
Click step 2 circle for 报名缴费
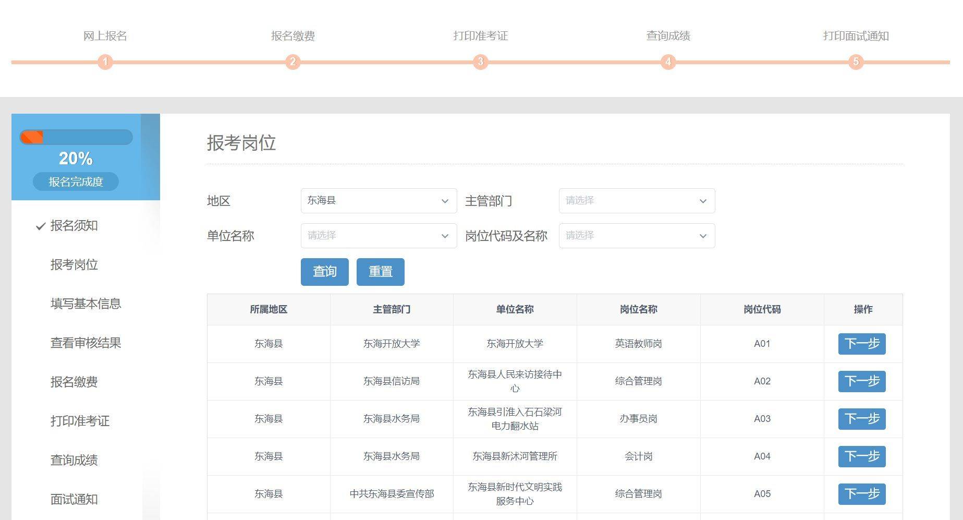[x=292, y=62]
